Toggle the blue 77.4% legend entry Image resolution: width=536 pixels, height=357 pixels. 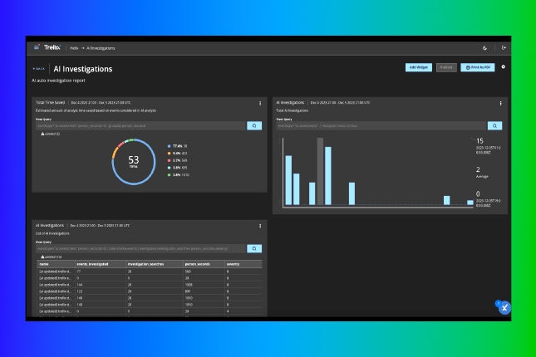(179, 145)
